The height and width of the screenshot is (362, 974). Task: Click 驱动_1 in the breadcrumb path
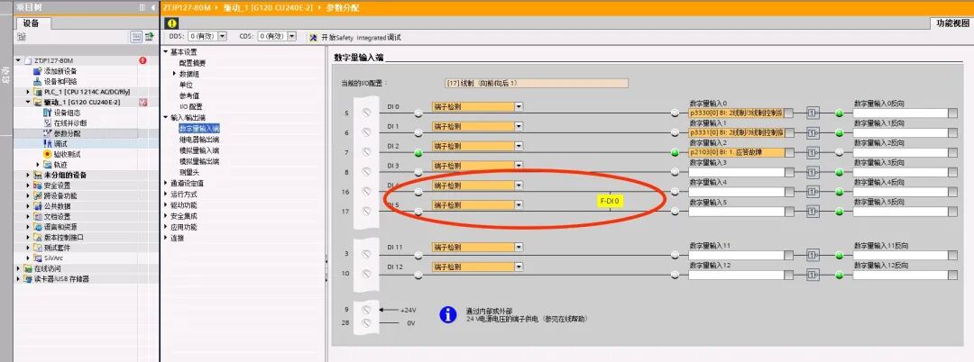pos(271,8)
